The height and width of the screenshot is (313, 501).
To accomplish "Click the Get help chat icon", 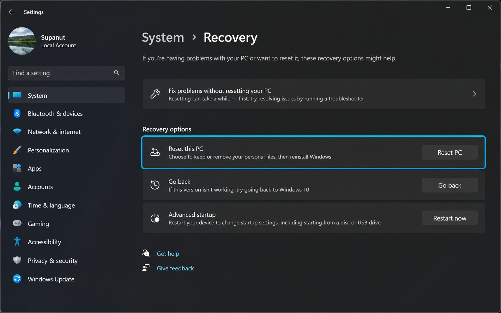I will [x=146, y=253].
